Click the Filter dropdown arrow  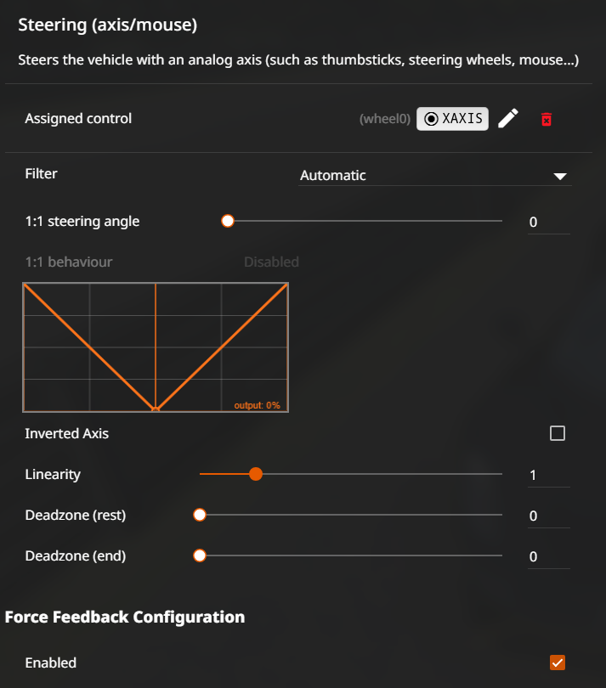pos(560,177)
